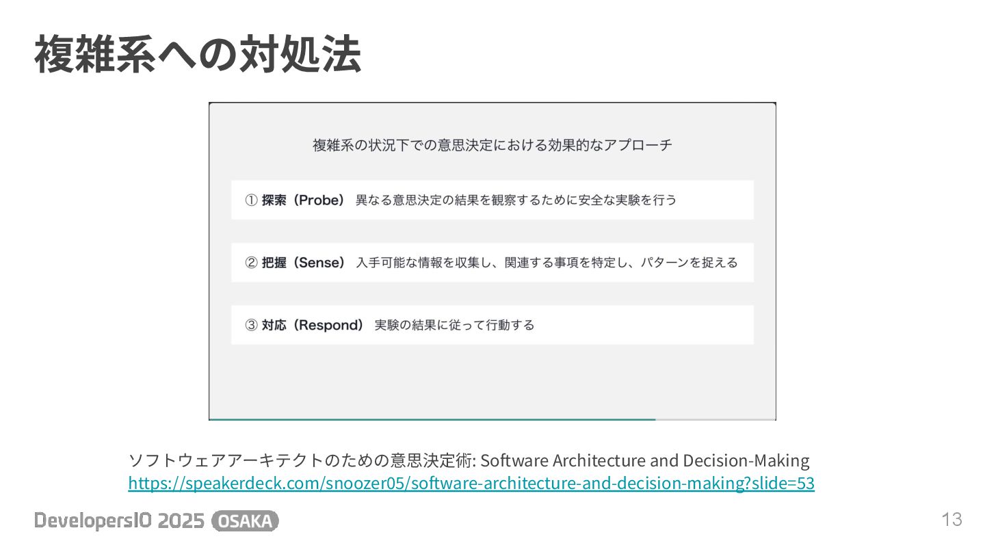Click the OSAKA badge in footer
Image resolution: width=985 pixels, height=554 pixels.
coord(246,521)
